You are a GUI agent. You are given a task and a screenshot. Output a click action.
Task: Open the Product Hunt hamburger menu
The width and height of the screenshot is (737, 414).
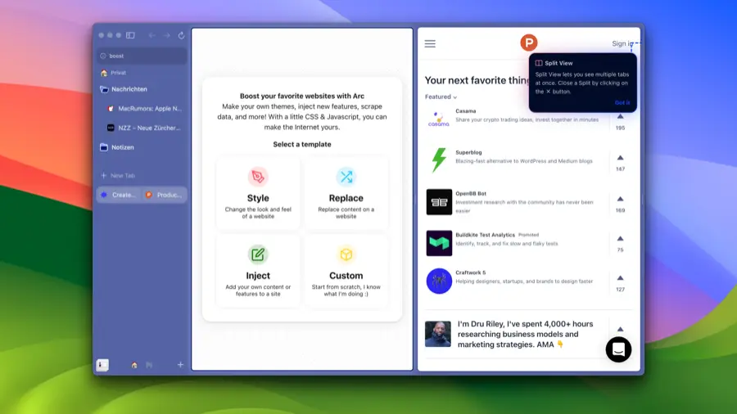point(430,43)
